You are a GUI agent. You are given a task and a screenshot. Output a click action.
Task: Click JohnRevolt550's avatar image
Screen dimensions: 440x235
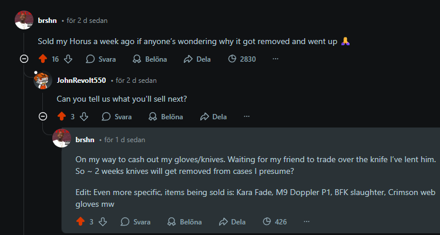43,81
